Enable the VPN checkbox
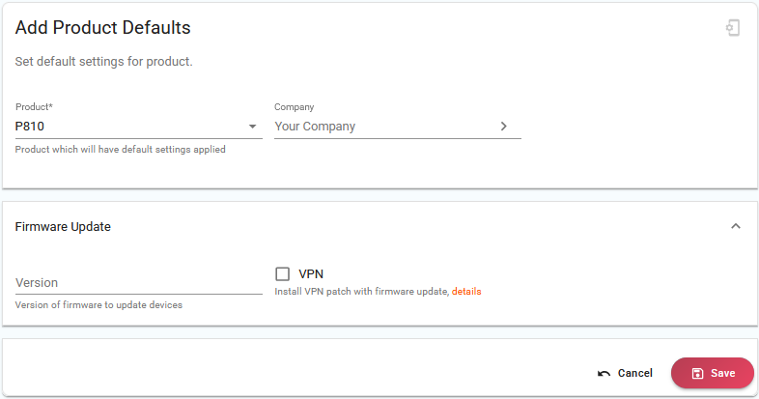Viewport: 759px width, 399px height. point(282,274)
